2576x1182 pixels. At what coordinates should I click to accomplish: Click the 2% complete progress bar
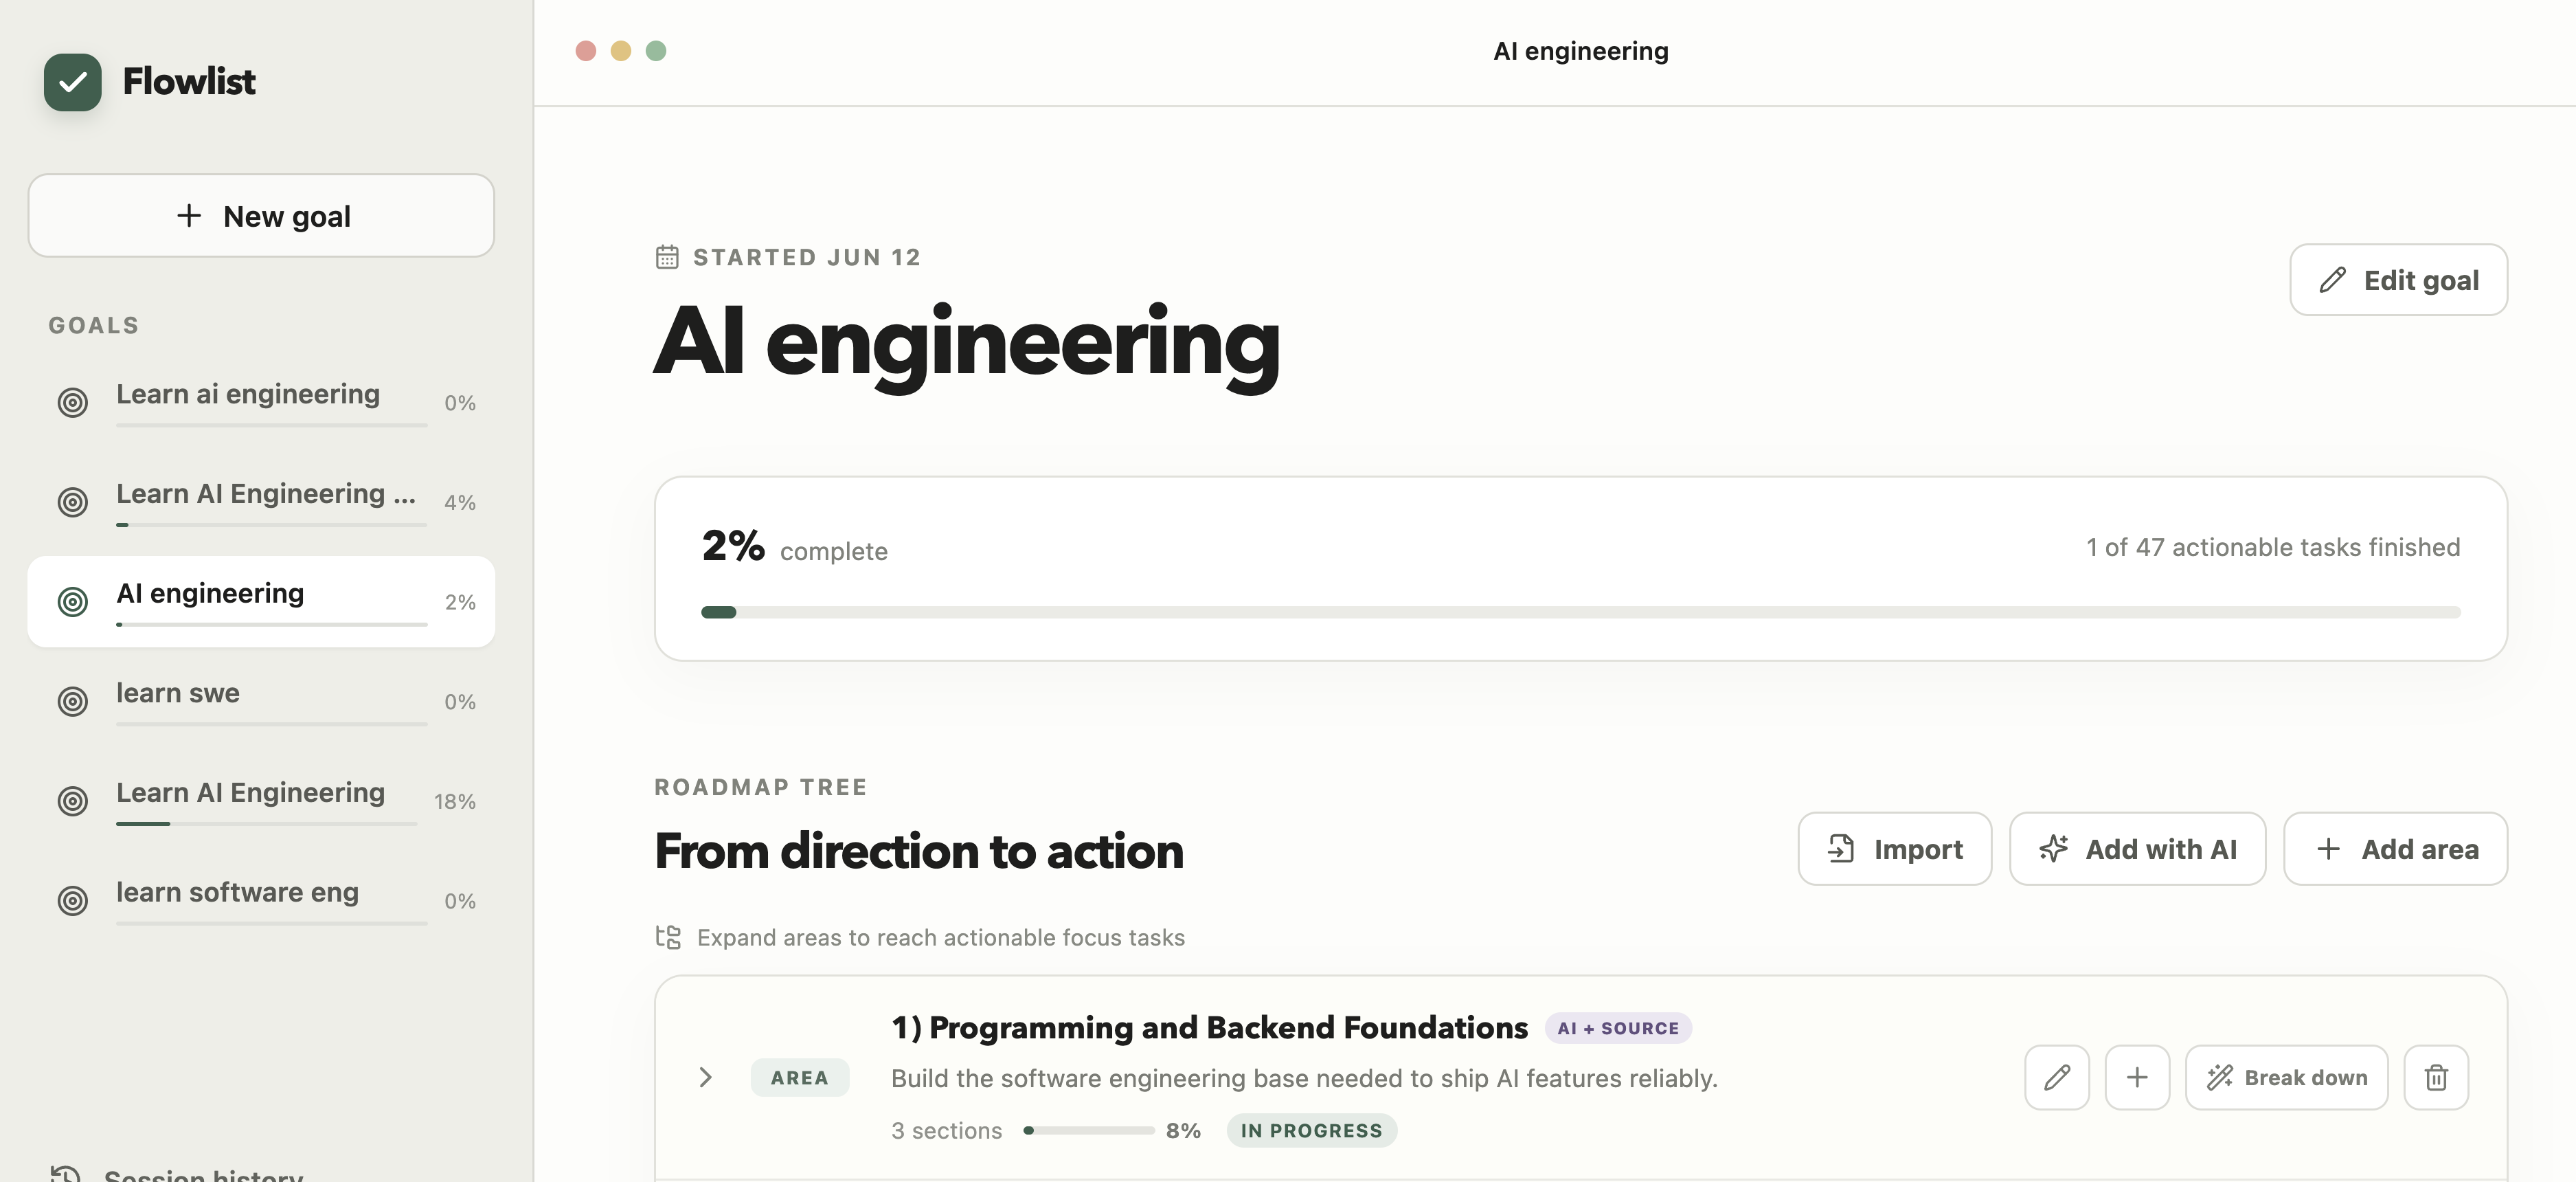[1580, 612]
